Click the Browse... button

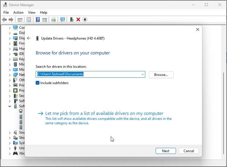[x=161, y=75]
